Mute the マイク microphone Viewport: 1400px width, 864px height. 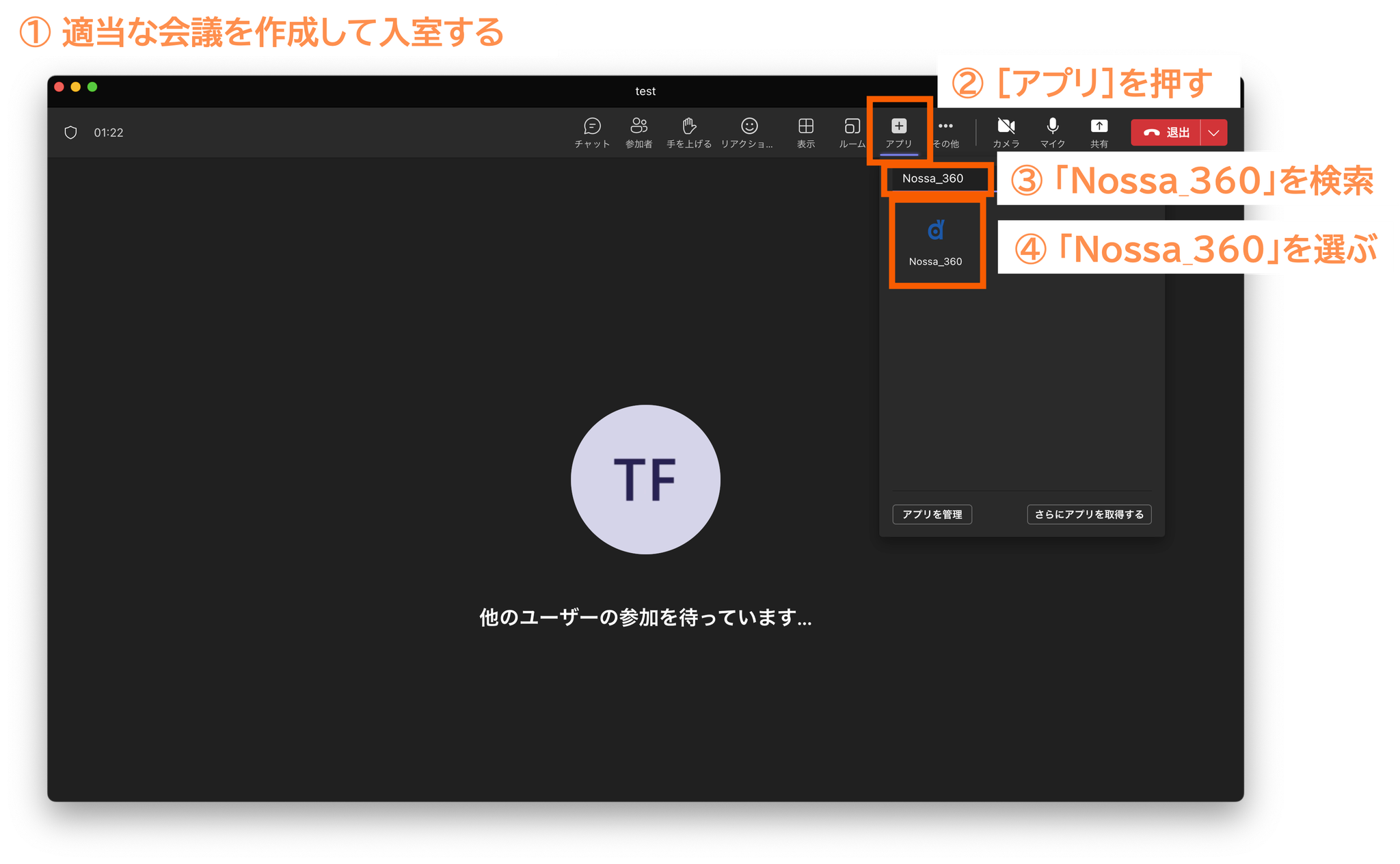coord(1053,132)
